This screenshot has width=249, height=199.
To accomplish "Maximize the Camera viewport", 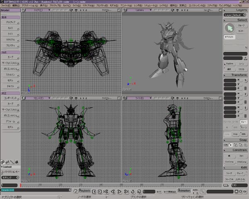I will (x=220, y=10).
